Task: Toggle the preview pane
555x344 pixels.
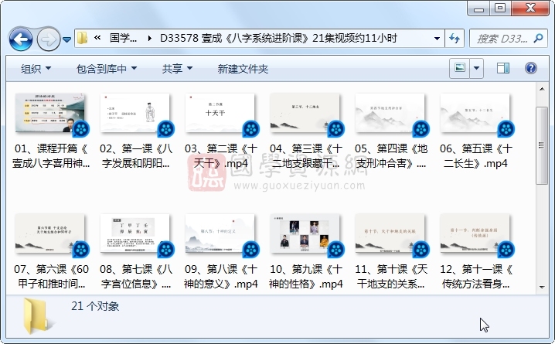Action: coord(503,68)
